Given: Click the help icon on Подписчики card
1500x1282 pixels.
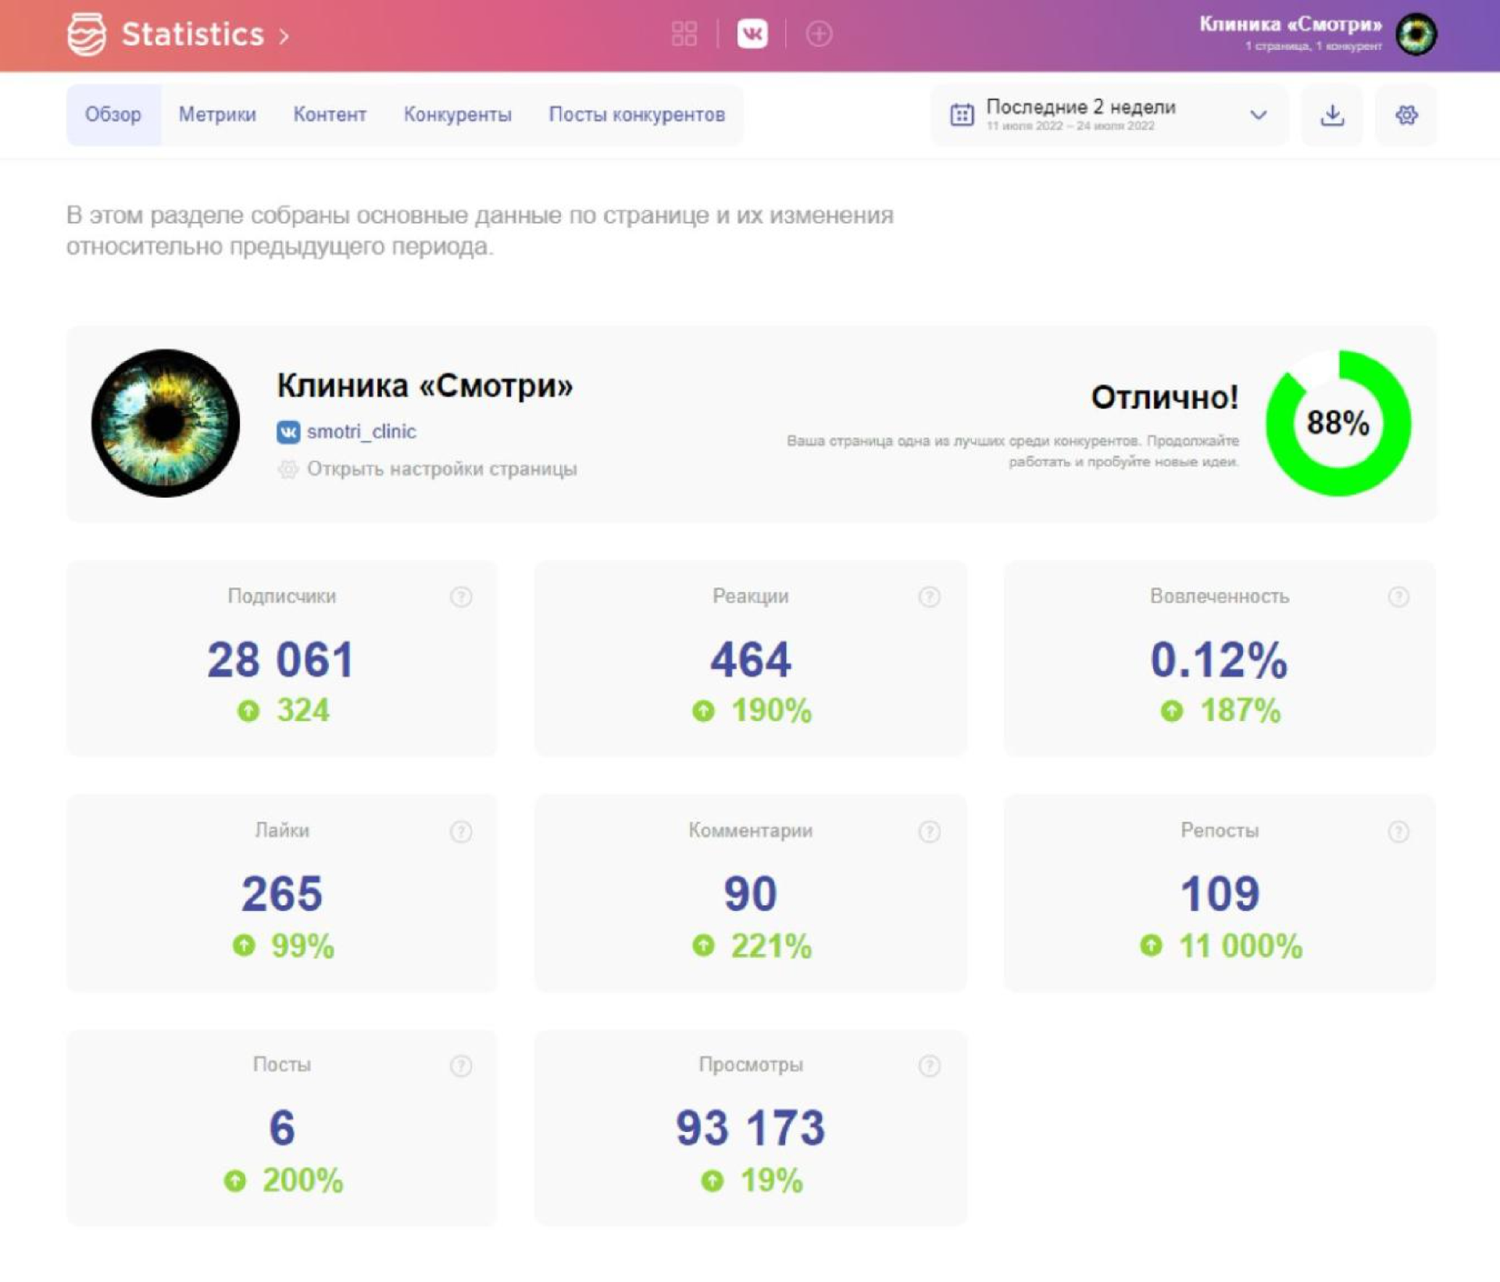Looking at the screenshot, I should click(x=461, y=598).
